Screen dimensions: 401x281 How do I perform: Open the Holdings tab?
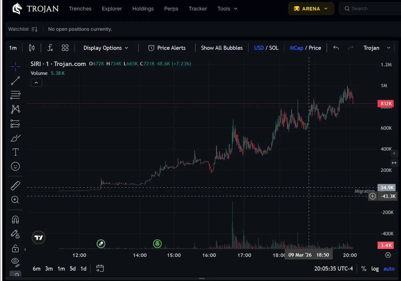click(143, 9)
